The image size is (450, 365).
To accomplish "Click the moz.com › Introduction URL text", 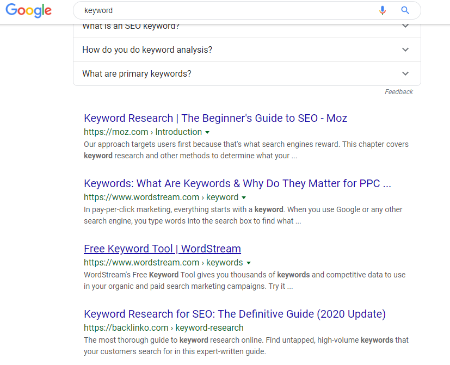I will click(x=143, y=132).
